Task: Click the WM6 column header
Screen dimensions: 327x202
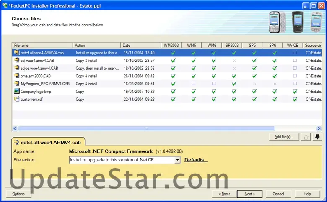Action: pyautogui.click(x=212, y=45)
